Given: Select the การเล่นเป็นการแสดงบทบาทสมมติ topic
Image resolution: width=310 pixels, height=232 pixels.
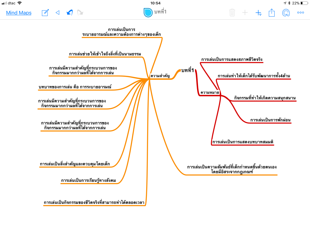Looking at the screenshot, I should [243, 142].
